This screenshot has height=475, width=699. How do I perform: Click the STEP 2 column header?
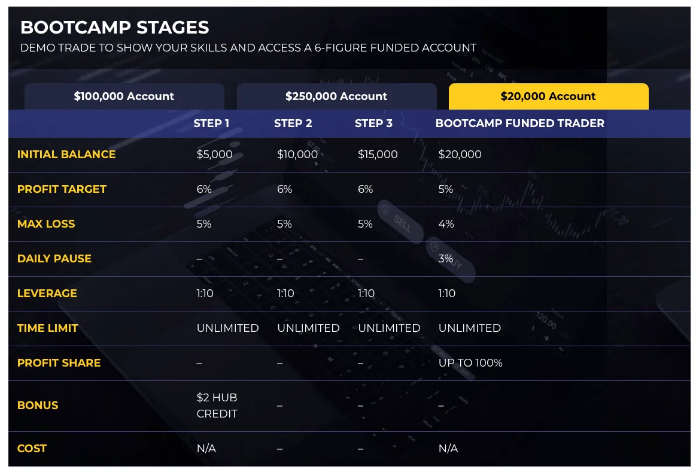click(x=293, y=123)
